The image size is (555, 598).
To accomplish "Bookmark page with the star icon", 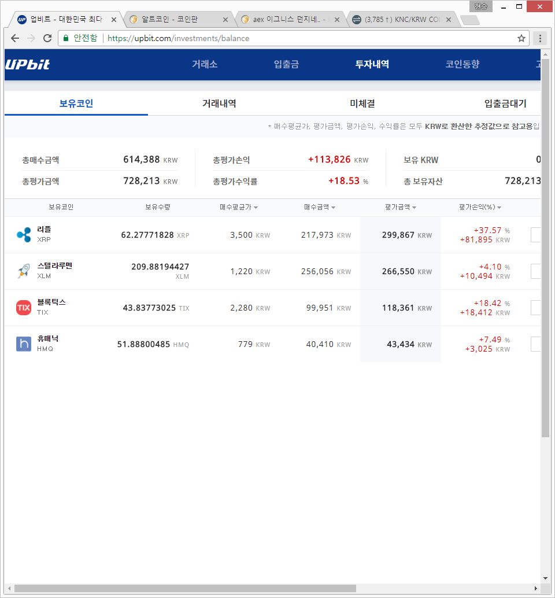I will (x=521, y=38).
